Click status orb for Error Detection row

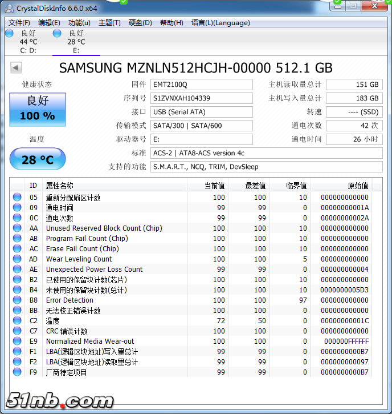point(17,300)
